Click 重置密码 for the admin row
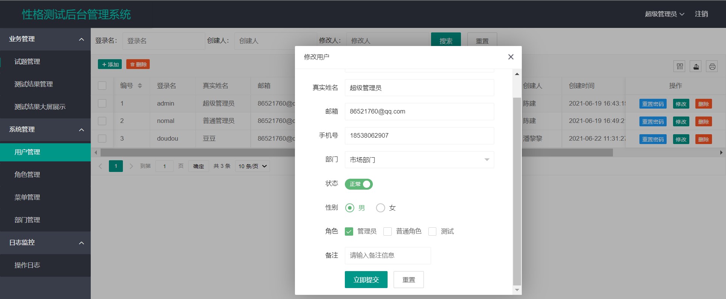This screenshot has height=299, width=726. pos(653,104)
